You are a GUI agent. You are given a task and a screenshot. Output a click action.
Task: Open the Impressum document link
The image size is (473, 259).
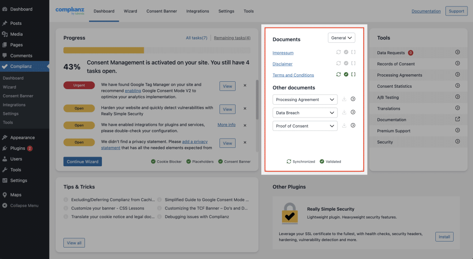[x=283, y=53]
